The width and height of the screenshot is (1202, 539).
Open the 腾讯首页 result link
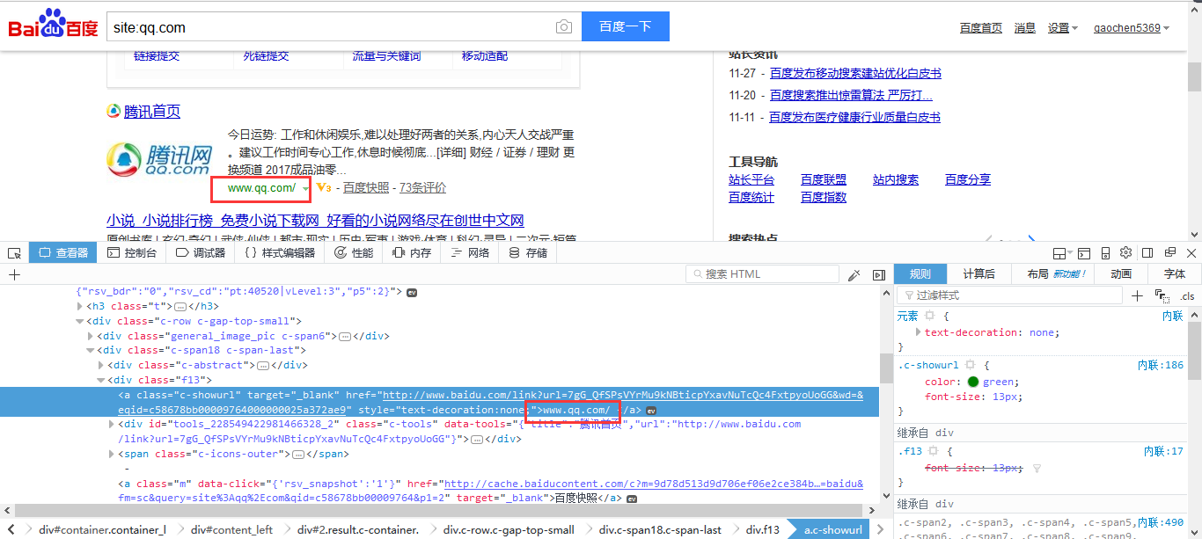152,112
